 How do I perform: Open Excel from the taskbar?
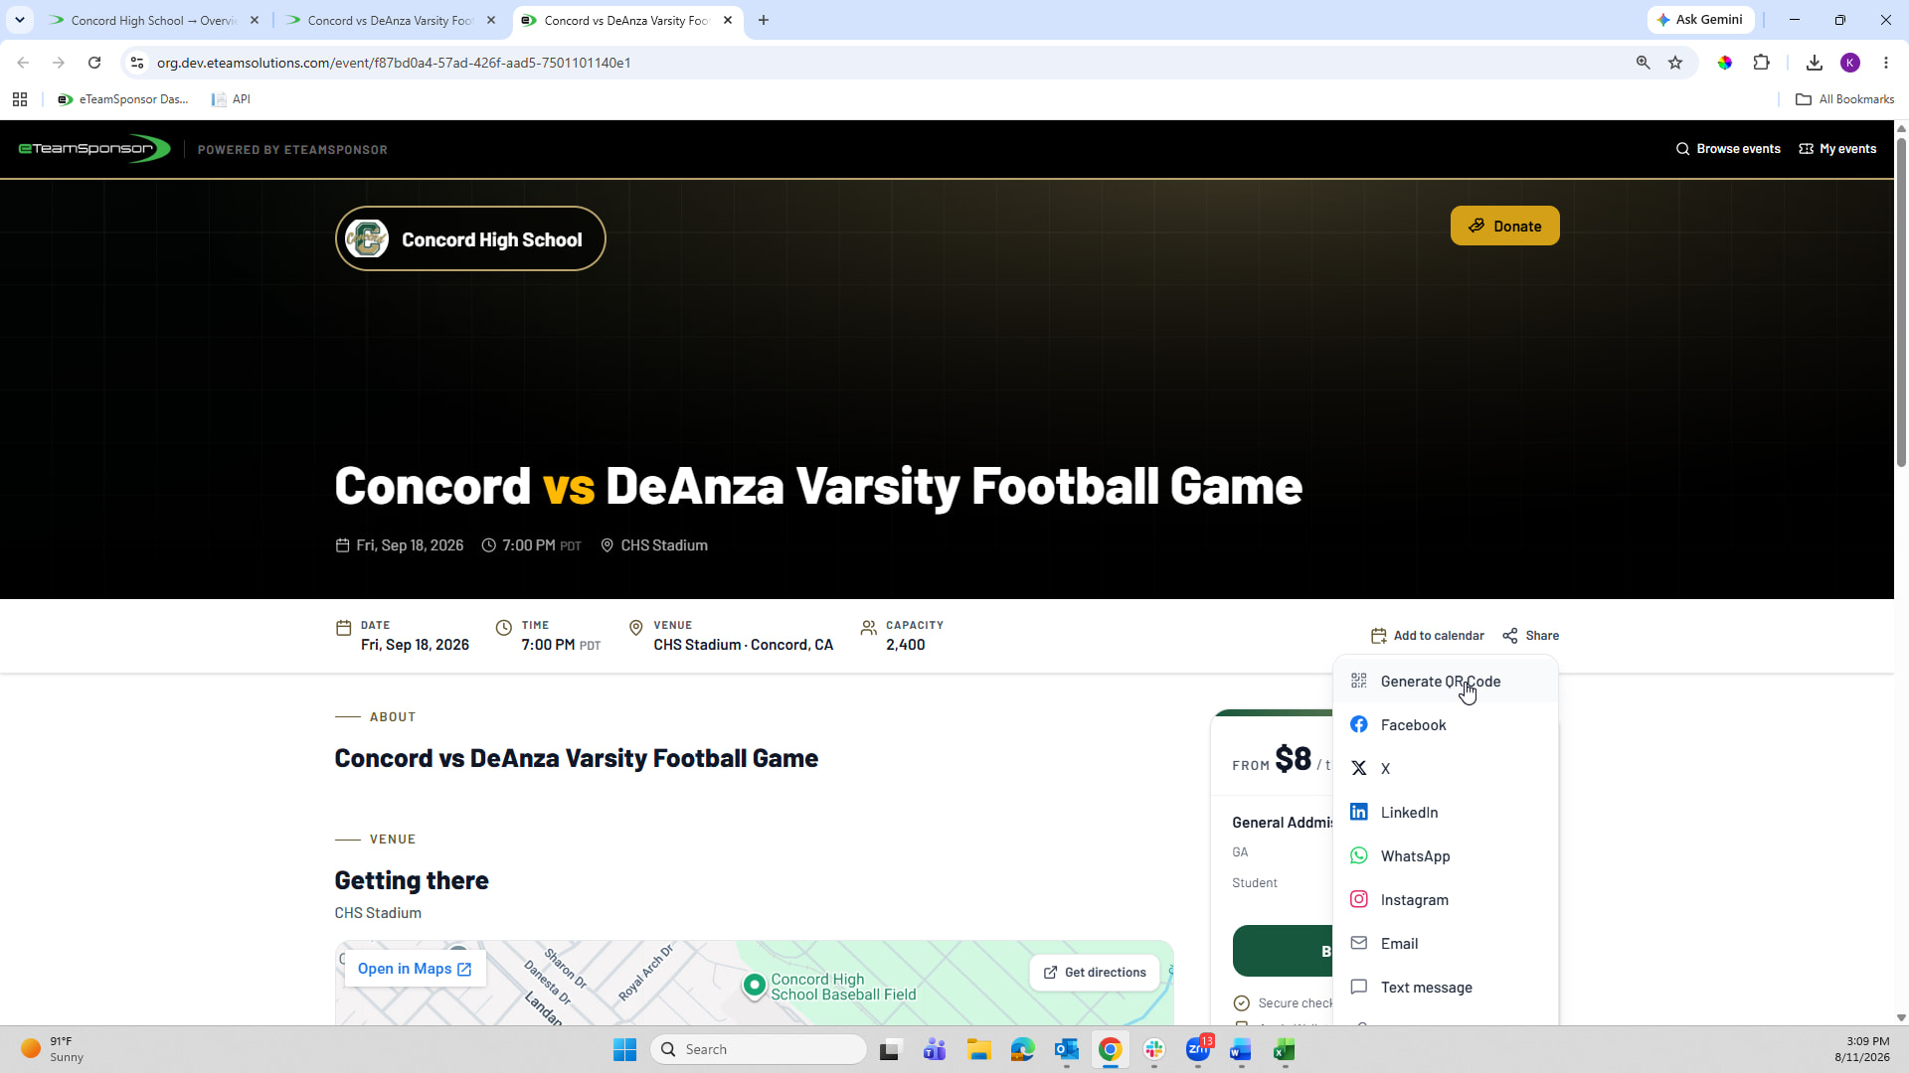pos(1285,1049)
